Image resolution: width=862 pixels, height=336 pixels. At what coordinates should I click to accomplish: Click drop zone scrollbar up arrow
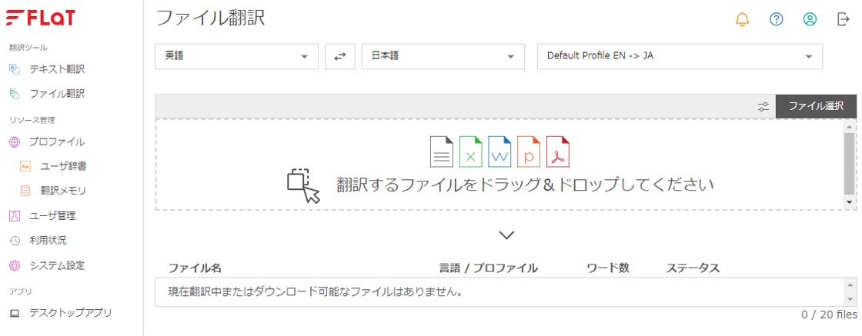coord(850,126)
